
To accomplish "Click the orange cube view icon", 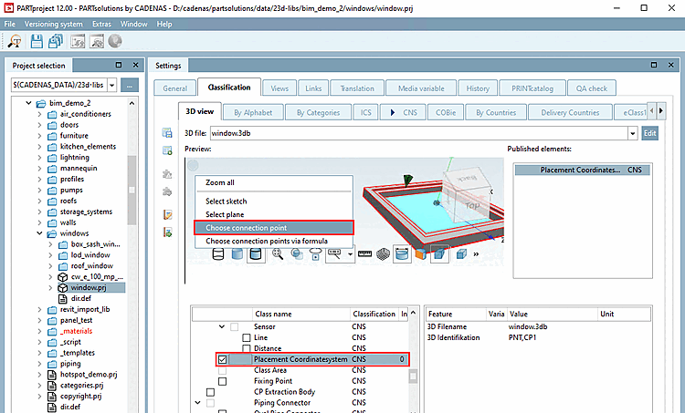I will coord(419,254).
